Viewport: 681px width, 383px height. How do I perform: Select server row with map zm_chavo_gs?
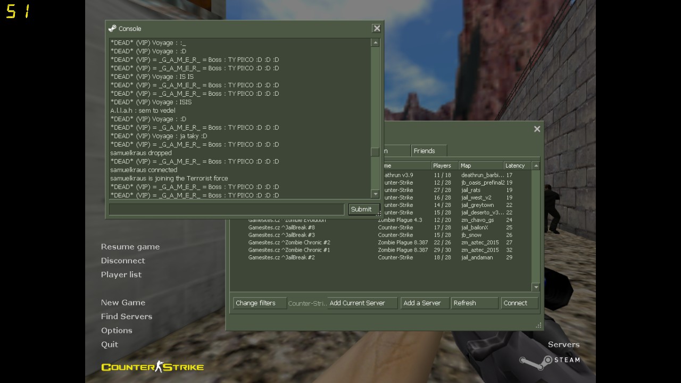point(380,220)
